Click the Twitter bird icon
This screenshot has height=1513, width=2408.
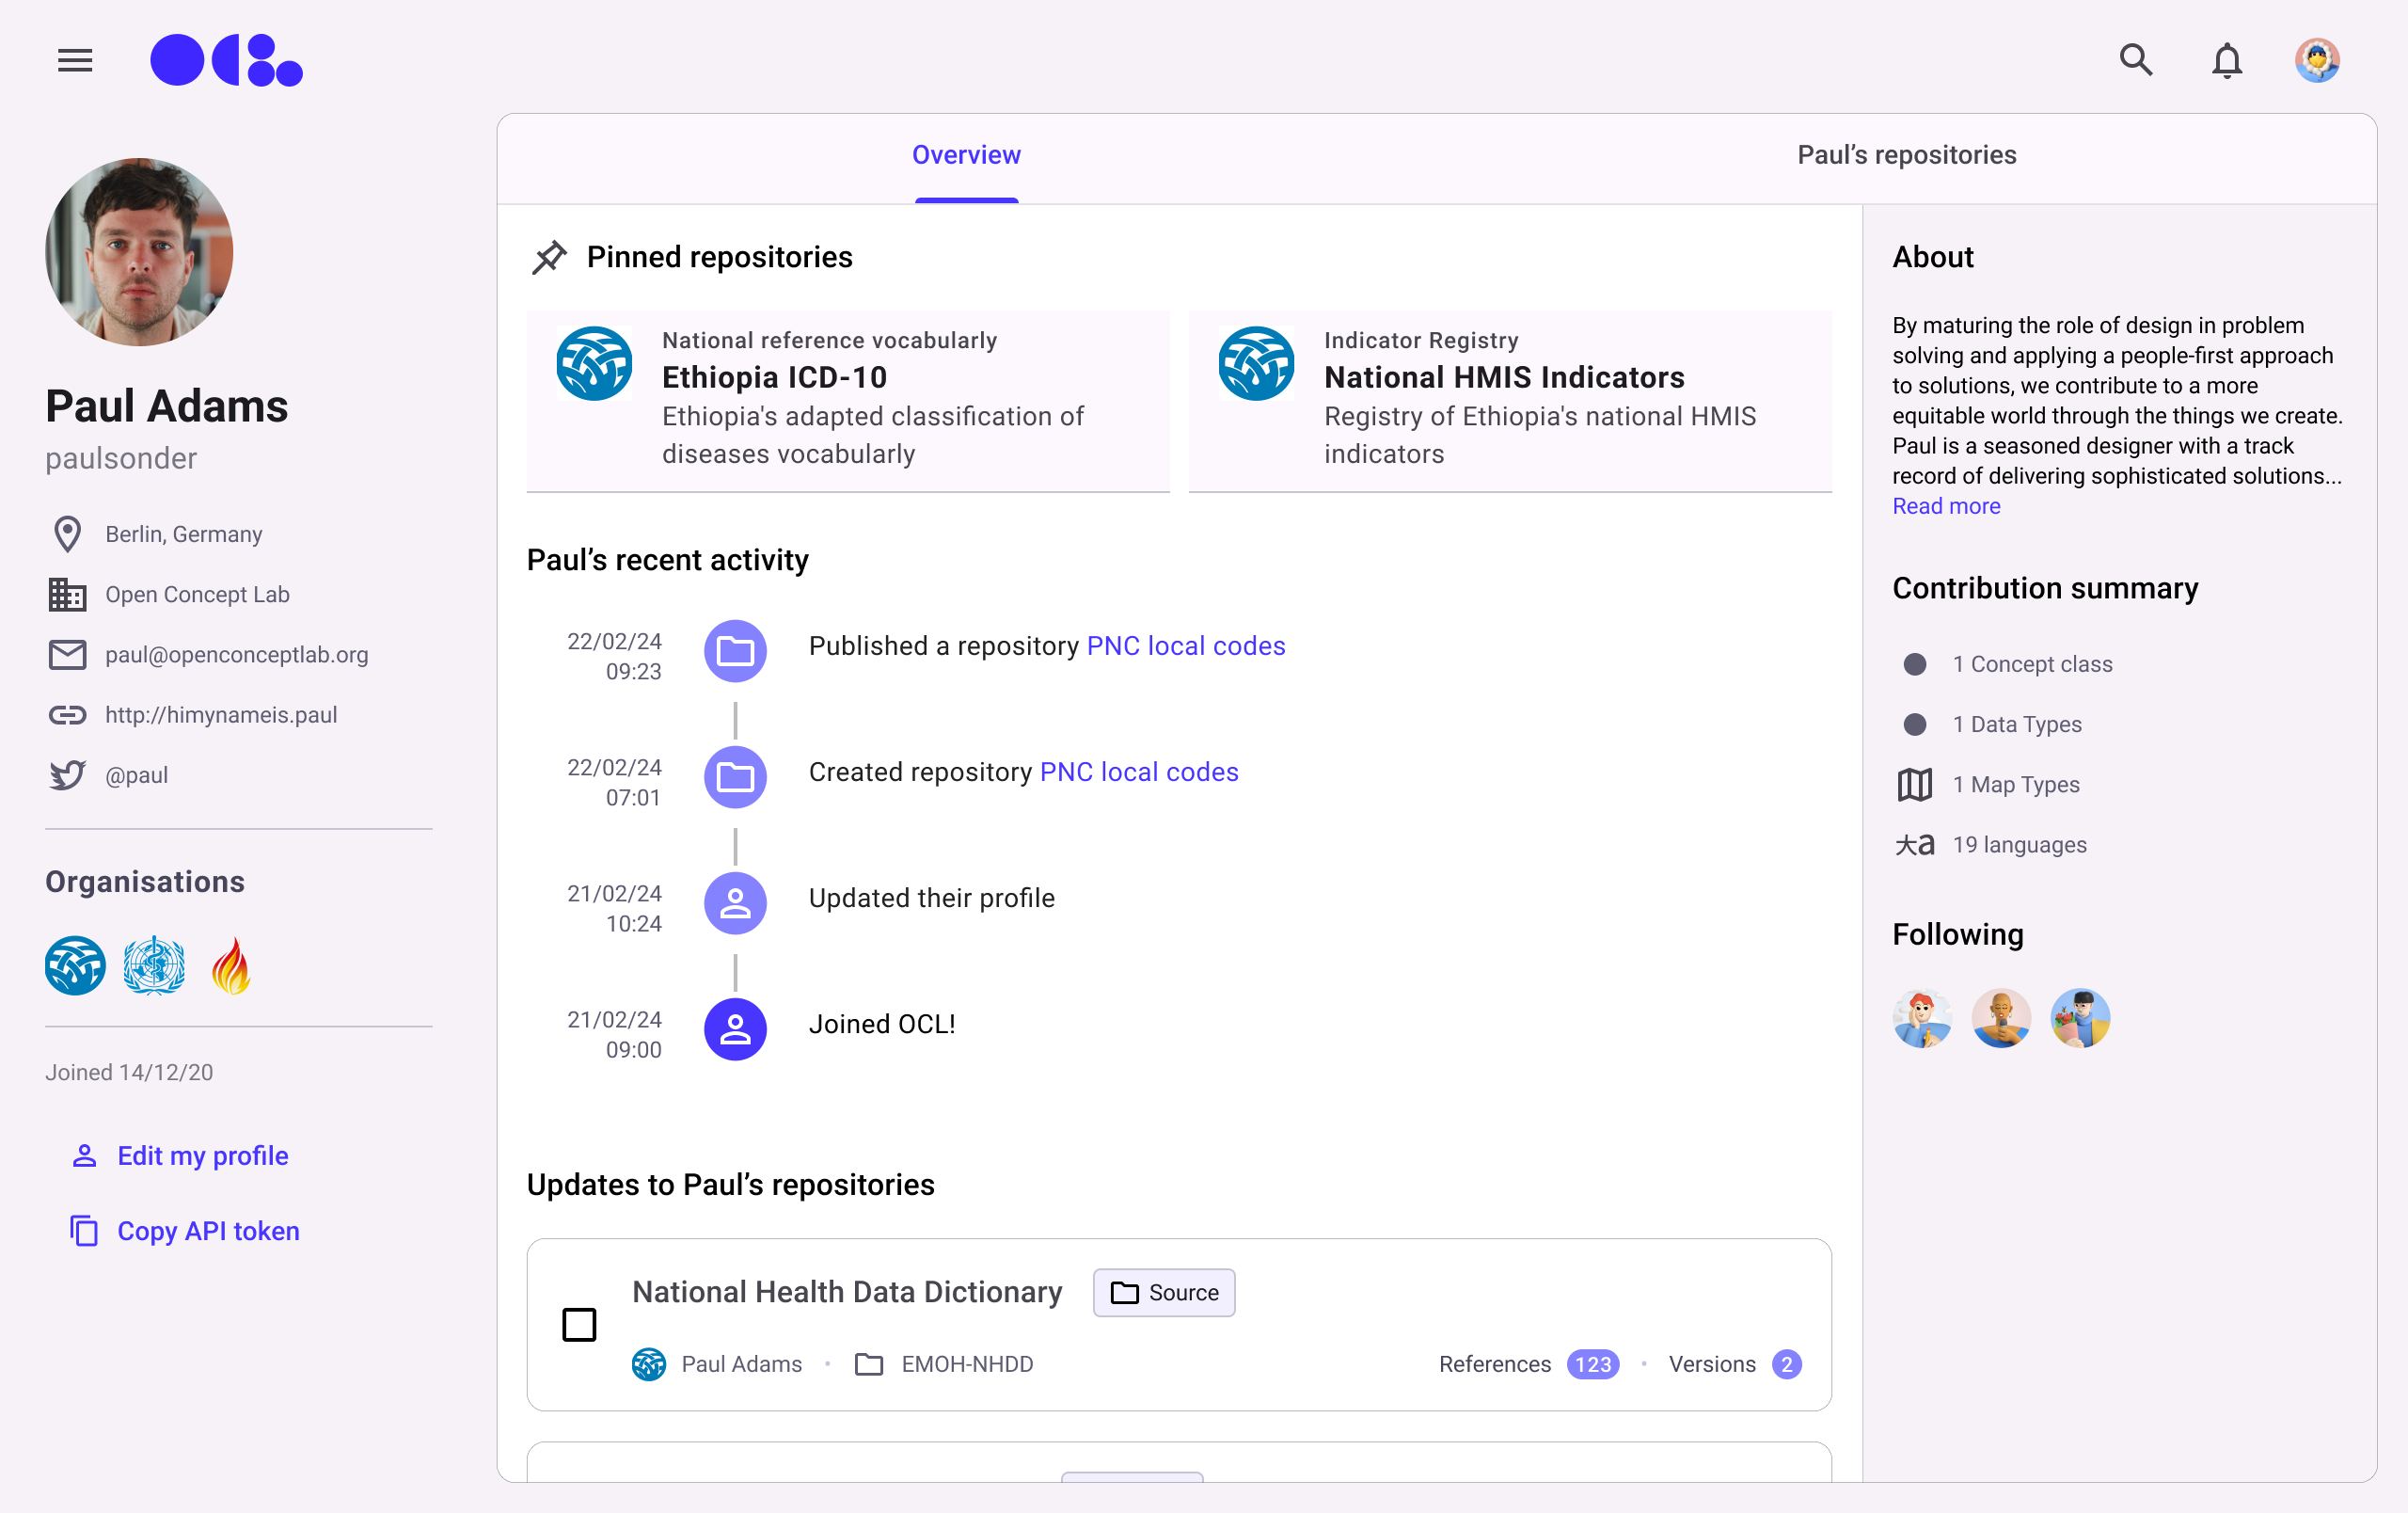[x=67, y=775]
